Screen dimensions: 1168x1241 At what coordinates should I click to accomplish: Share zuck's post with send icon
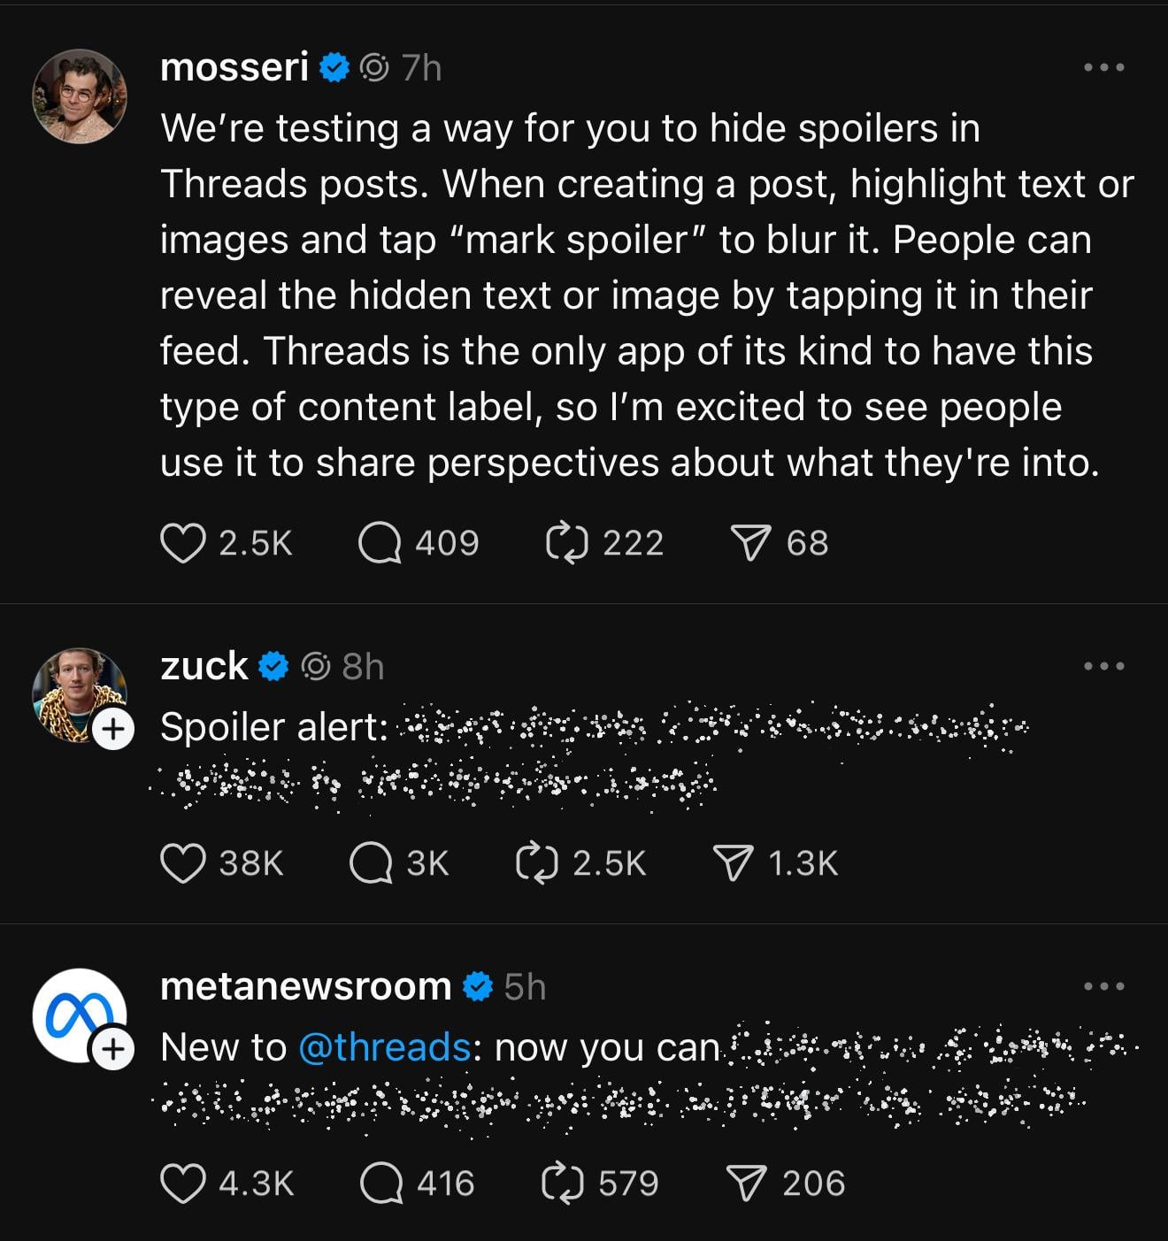pos(734,863)
